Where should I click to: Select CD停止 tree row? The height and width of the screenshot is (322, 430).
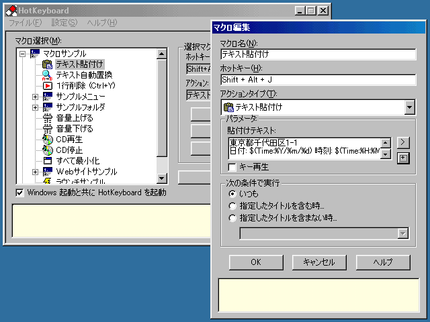point(69,150)
